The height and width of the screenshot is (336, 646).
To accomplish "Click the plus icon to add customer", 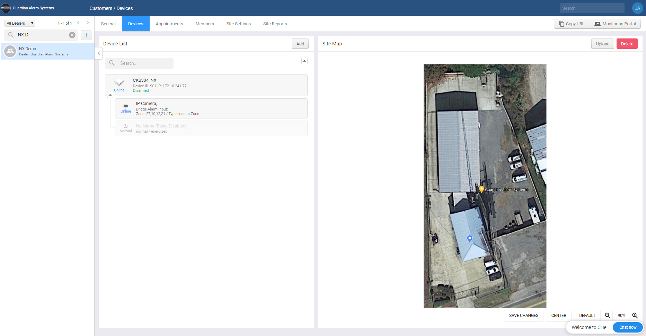I will click(86, 35).
